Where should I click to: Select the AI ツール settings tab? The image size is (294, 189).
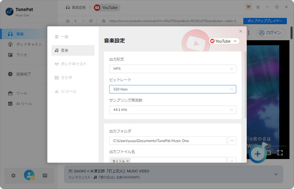tap(73, 92)
